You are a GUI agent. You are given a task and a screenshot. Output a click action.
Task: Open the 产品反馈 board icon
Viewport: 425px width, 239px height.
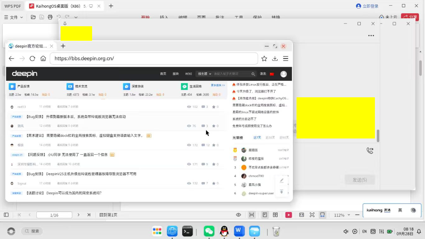(x=12, y=86)
